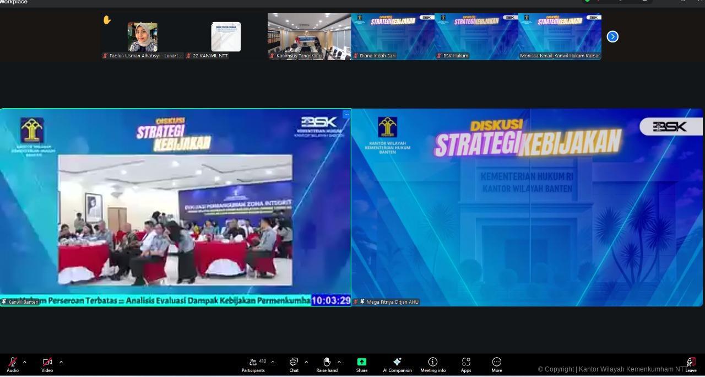
Task: Launch AI Companion
Action: point(397,363)
